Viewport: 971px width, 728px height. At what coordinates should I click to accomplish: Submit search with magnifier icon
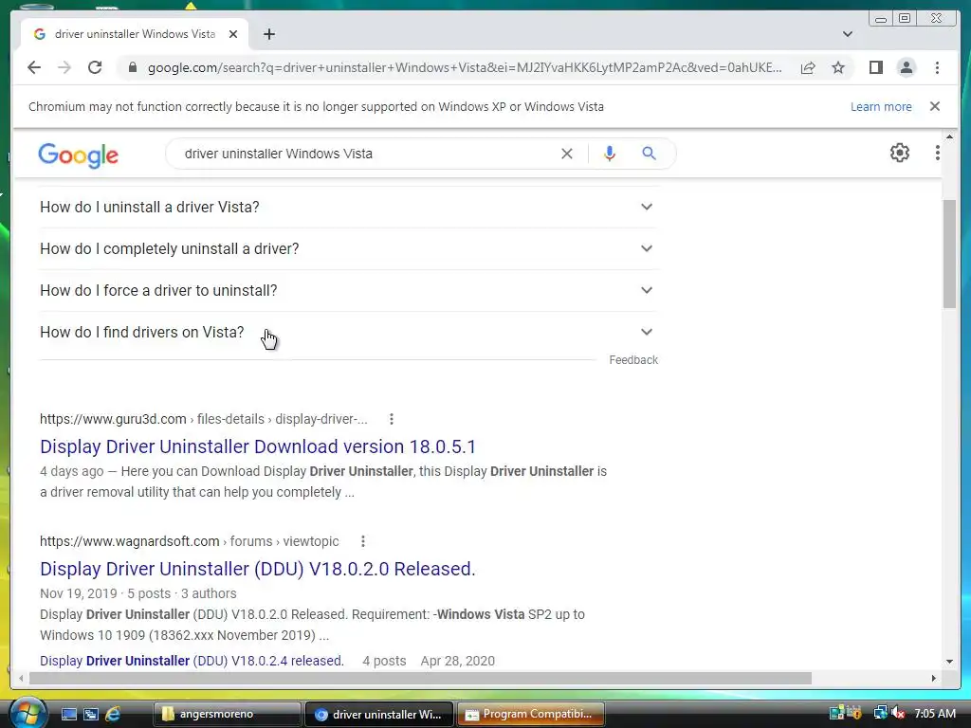(x=649, y=153)
